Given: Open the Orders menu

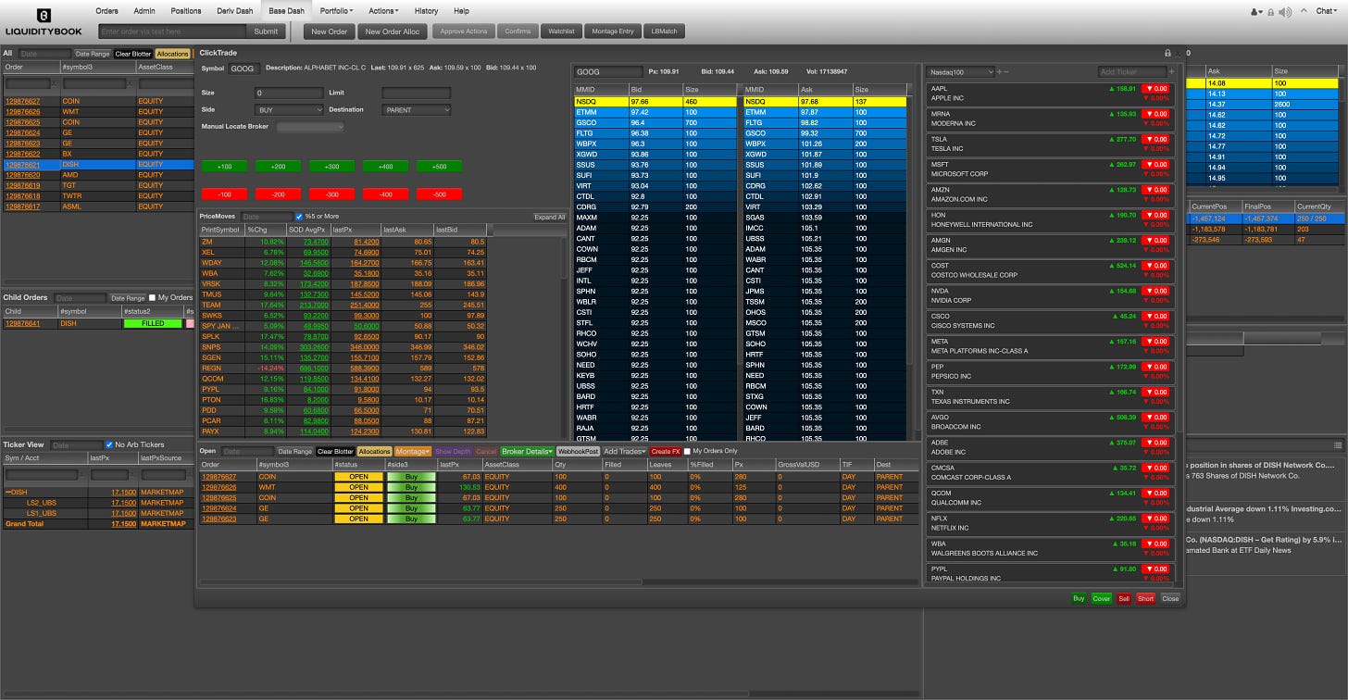Looking at the screenshot, I should (x=106, y=11).
